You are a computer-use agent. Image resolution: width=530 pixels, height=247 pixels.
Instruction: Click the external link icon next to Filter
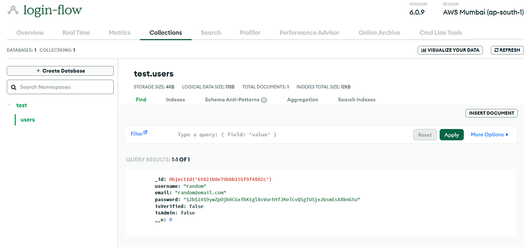(x=145, y=133)
